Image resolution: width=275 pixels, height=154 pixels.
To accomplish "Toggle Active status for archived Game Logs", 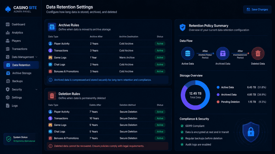I will click(160, 57).
